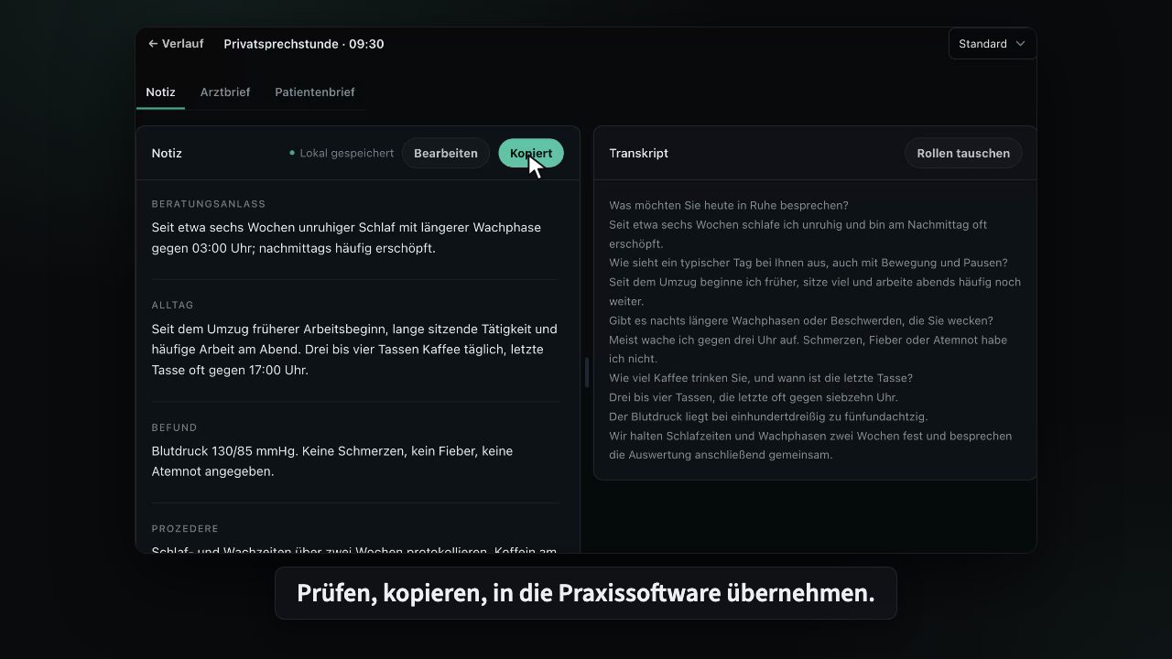Open the Arztbrief tab
The width and height of the screenshot is (1172, 659).
pos(225,92)
